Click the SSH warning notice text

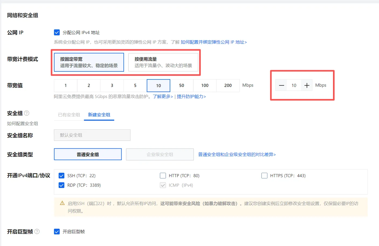213,207
